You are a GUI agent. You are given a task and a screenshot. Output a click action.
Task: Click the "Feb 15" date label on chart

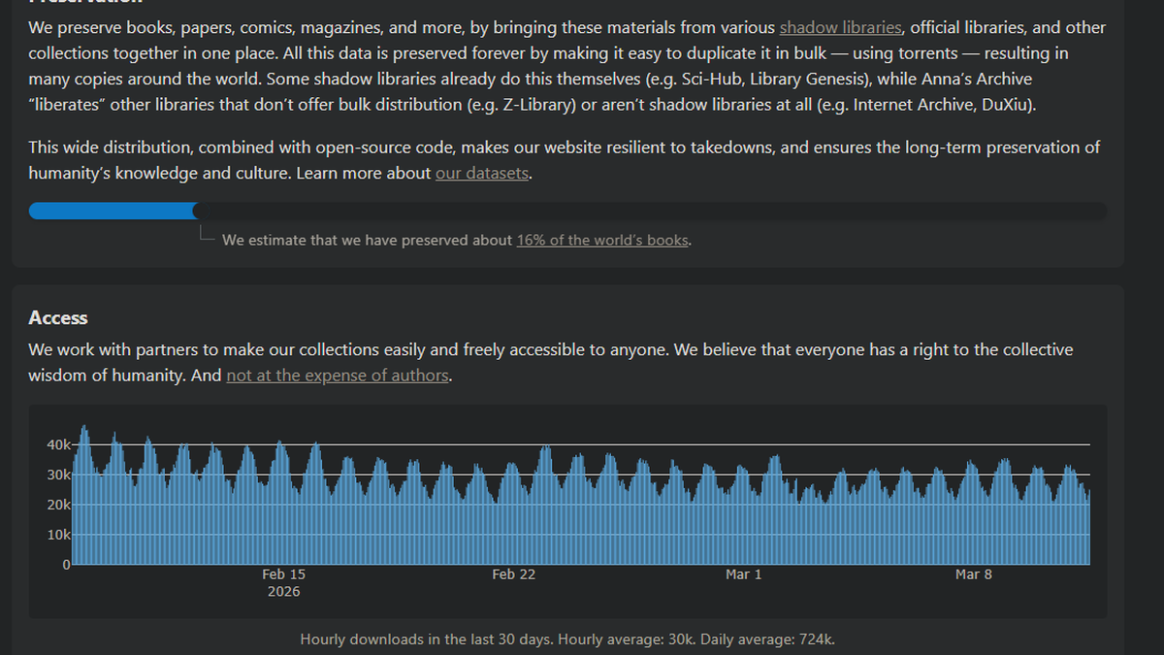[x=283, y=574]
